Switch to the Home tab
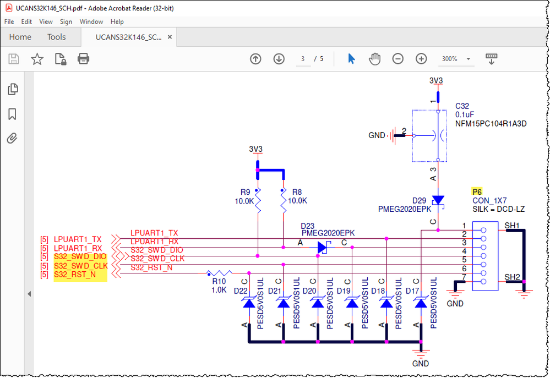550x378 pixels. click(x=20, y=37)
